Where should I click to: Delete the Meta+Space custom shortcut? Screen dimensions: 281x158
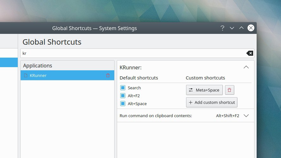pos(229,90)
